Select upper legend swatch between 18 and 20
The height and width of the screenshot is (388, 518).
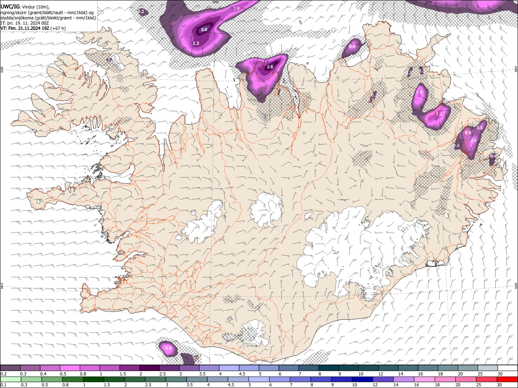coord(448,368)
